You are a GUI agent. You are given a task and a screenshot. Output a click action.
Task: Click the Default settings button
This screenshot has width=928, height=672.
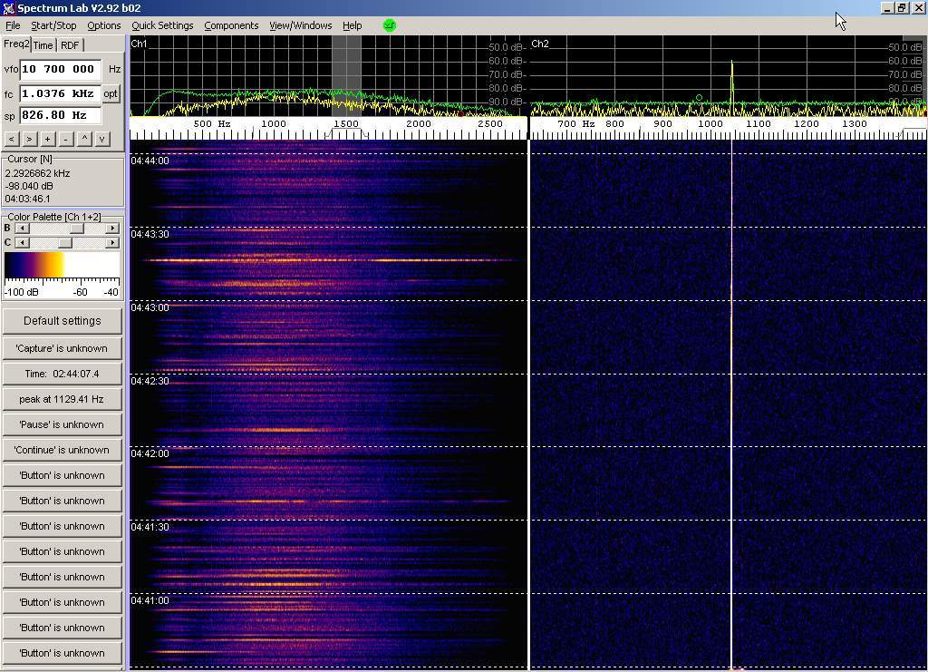62,321
